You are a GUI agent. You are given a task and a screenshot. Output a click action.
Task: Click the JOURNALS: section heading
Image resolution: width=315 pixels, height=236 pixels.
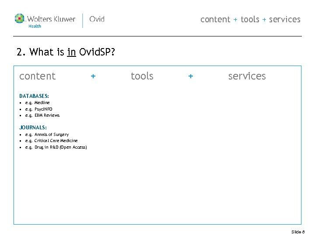point(33,128)
